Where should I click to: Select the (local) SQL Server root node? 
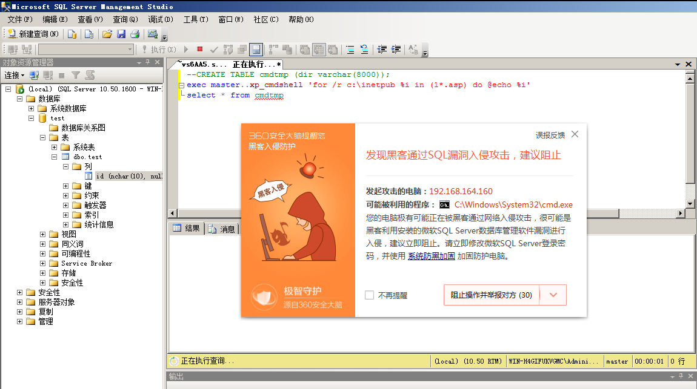(x=95, y=89)
